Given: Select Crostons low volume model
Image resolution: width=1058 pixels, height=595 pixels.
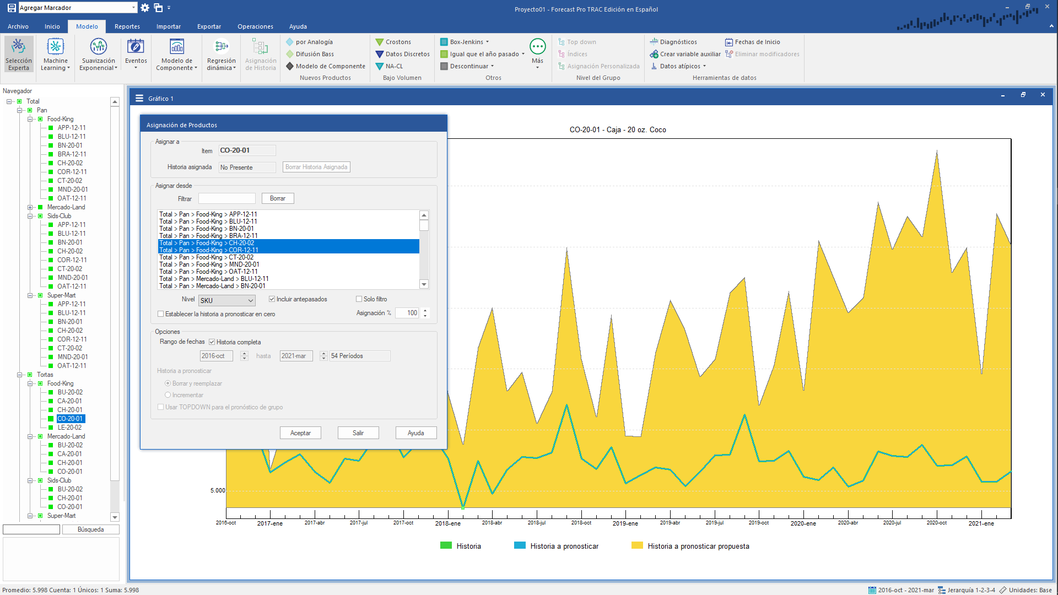Looking at the screenshot, I should click(x=393, y=42).
